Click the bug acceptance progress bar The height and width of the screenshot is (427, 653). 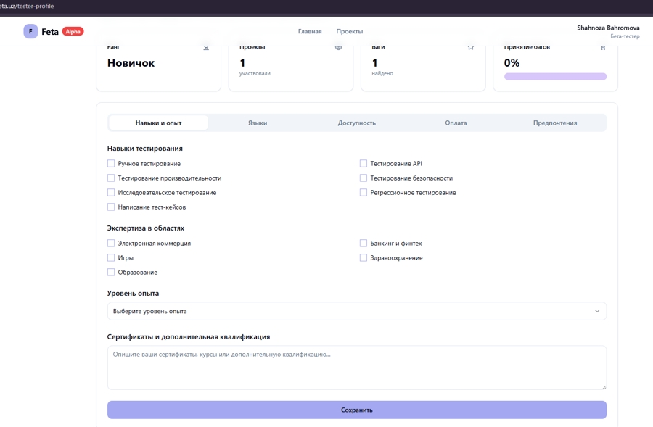(x=555, y=77)
